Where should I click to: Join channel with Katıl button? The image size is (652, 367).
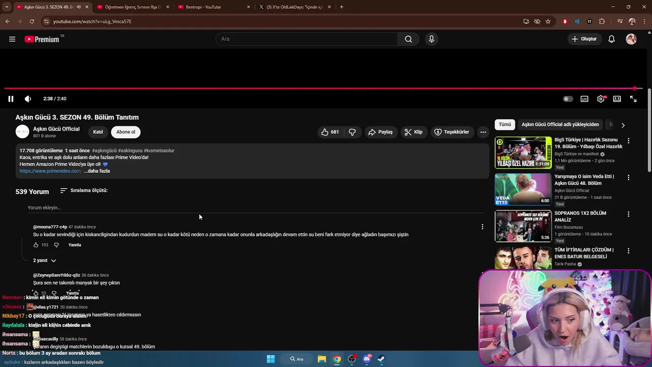[98, 132]
